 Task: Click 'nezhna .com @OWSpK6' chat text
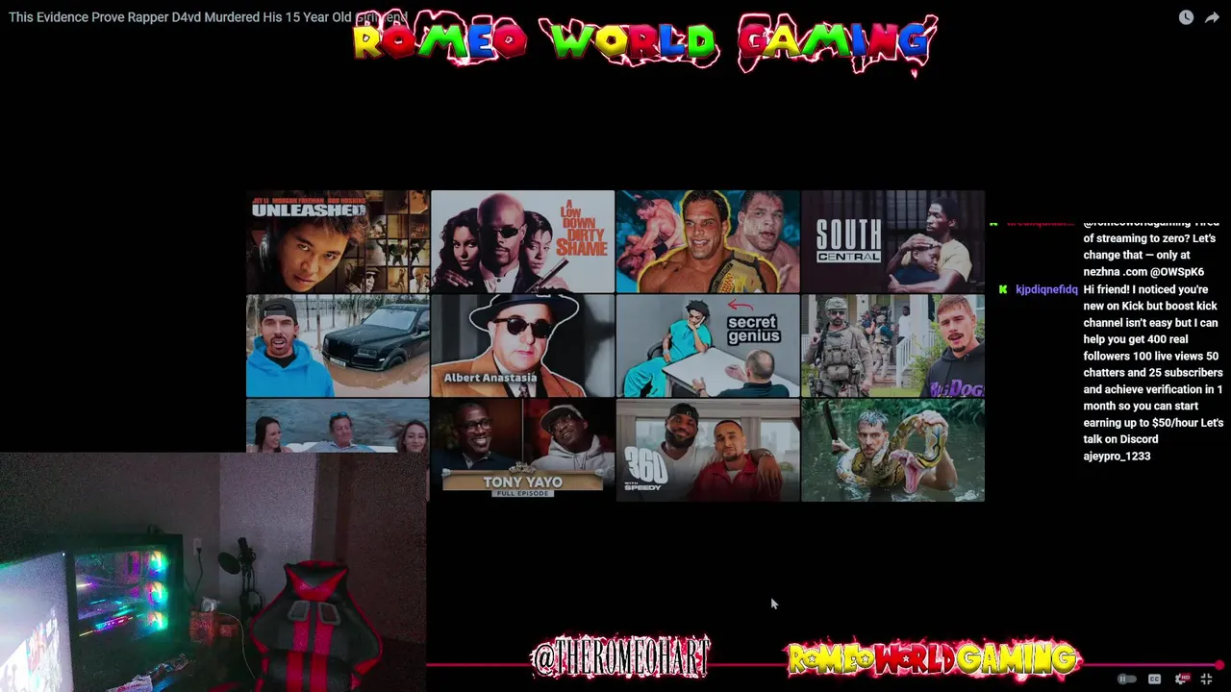pyautogui.click(x=1143, y=272)
